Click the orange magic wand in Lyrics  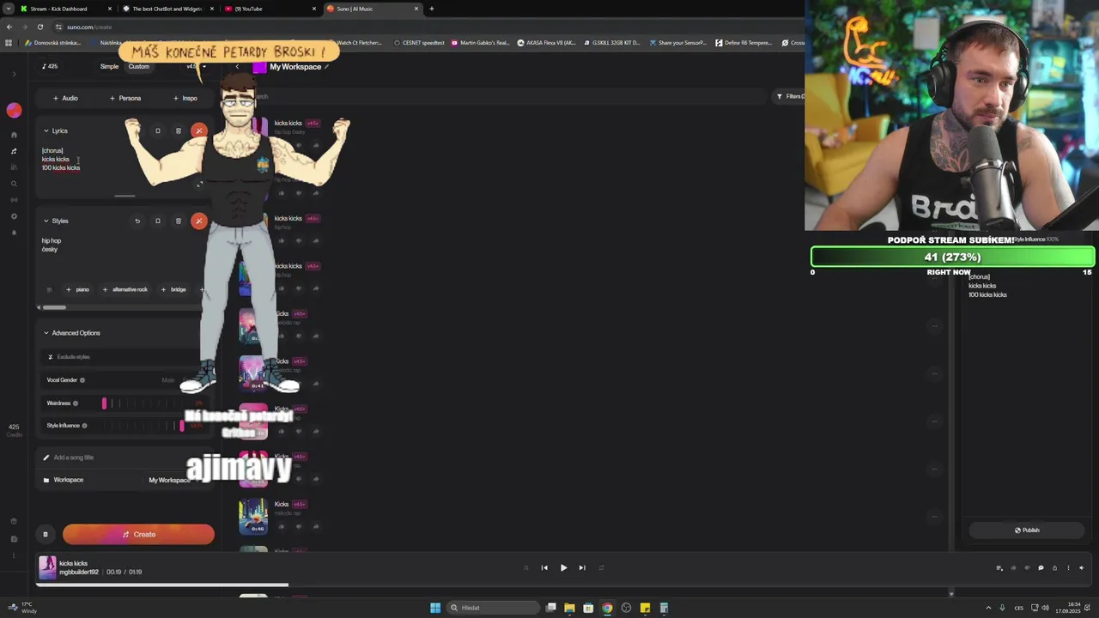click(199, 131)
